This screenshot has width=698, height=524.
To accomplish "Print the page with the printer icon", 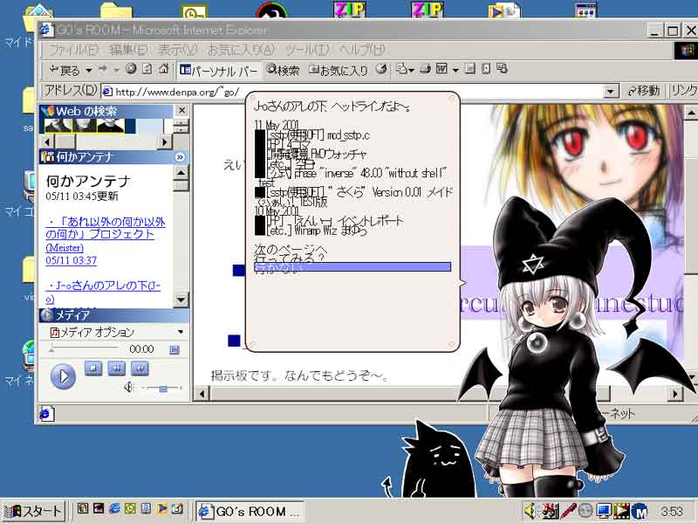I will click(x=426, y=69).
